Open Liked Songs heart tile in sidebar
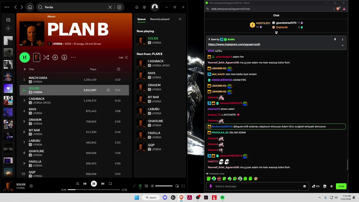This screenshot has height=202, width=359. pos(8,88)
